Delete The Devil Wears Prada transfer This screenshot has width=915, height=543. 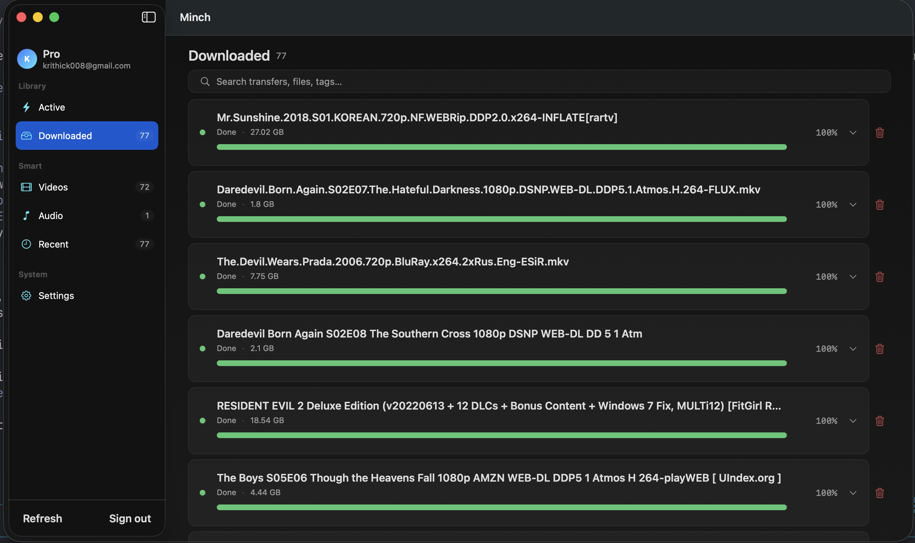tap(880, 276)
